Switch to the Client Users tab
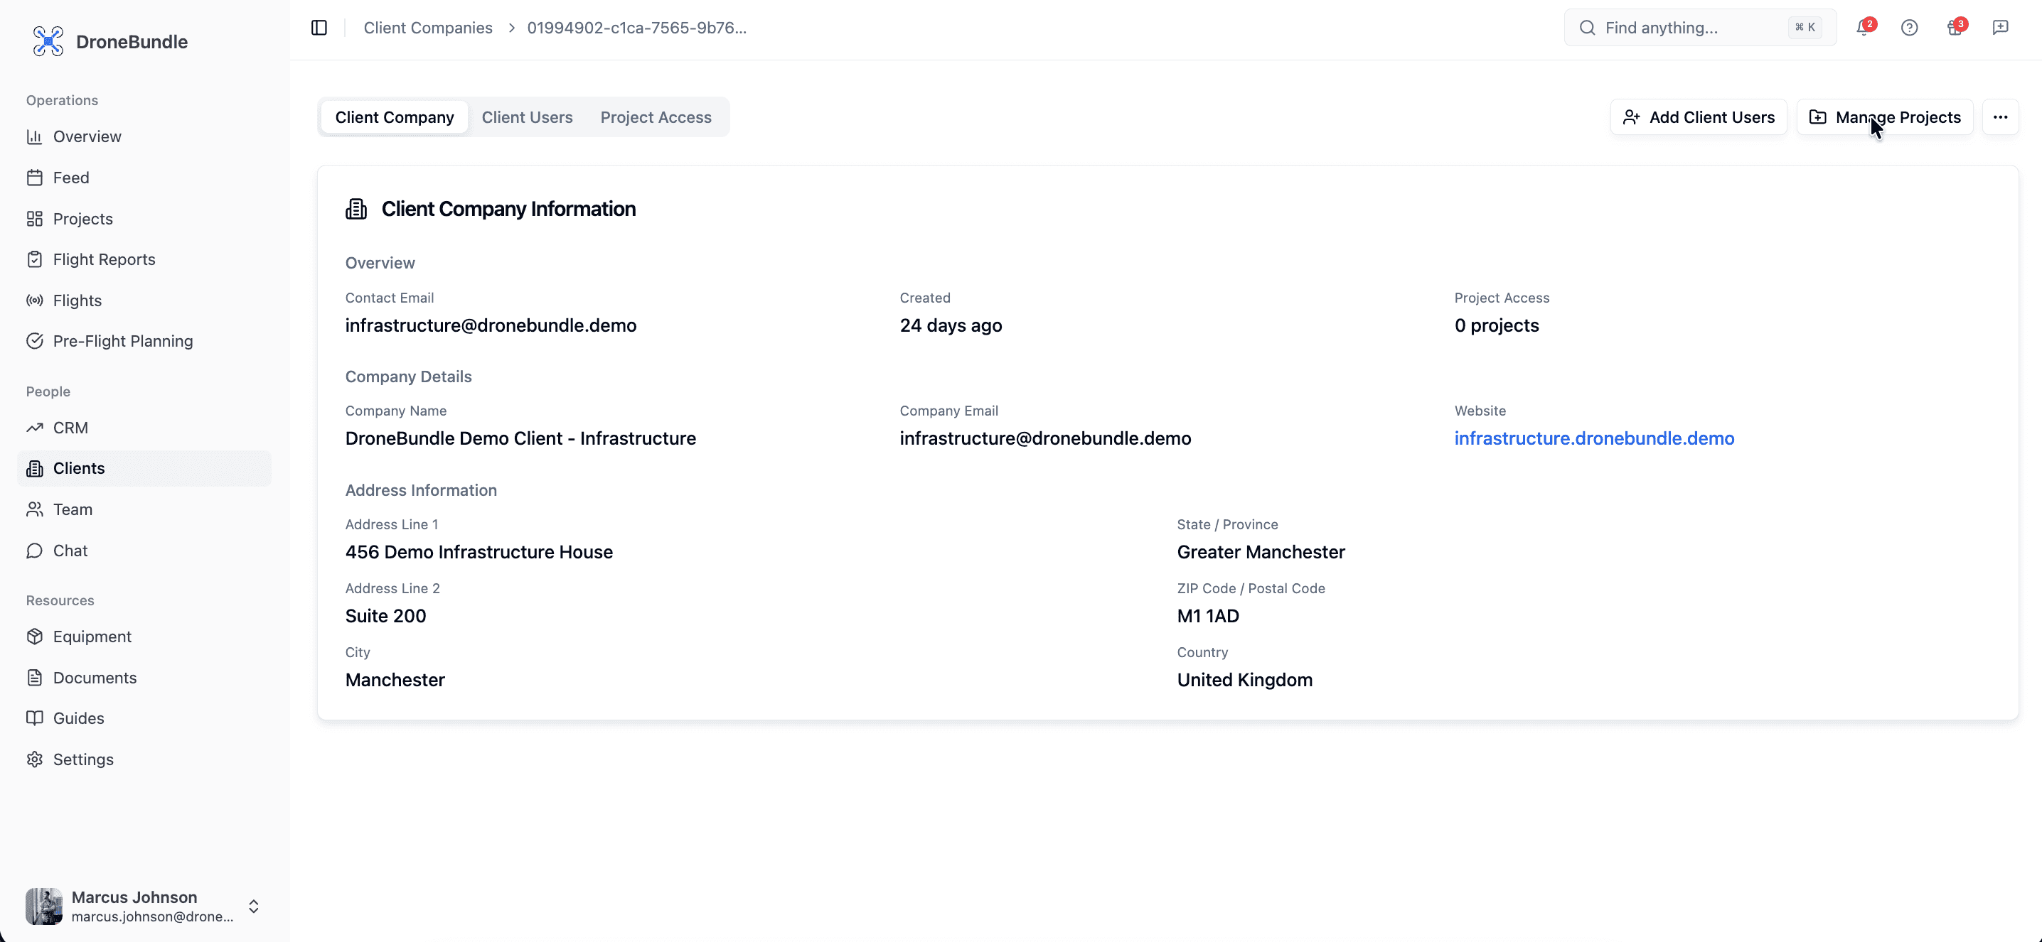Screen dimensions: 2042x942 coord(527,117)
